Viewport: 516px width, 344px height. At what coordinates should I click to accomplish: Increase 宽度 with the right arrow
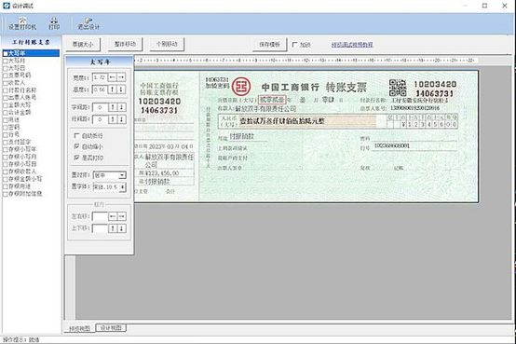coord(121,77)
